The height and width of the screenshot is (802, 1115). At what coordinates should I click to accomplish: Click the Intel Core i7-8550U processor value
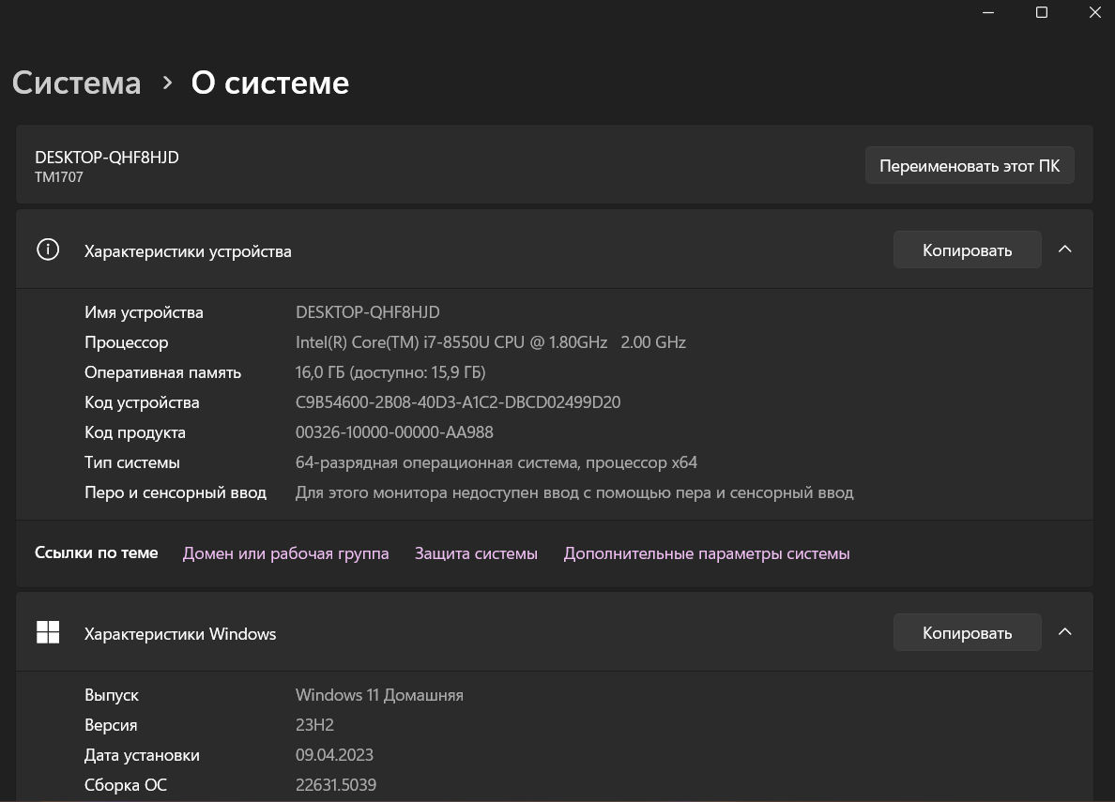(491, 342)
